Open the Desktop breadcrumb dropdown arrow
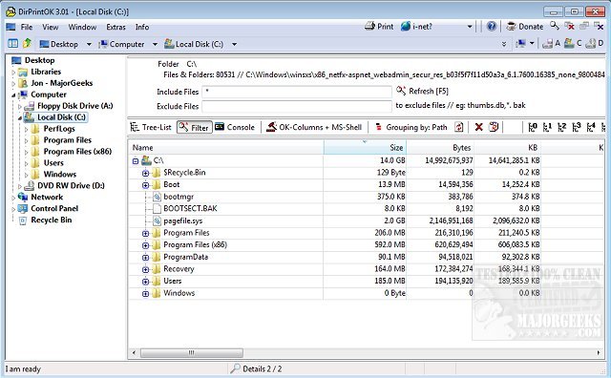This screenshot has width=611, height=378. click(x=89, y=44)
